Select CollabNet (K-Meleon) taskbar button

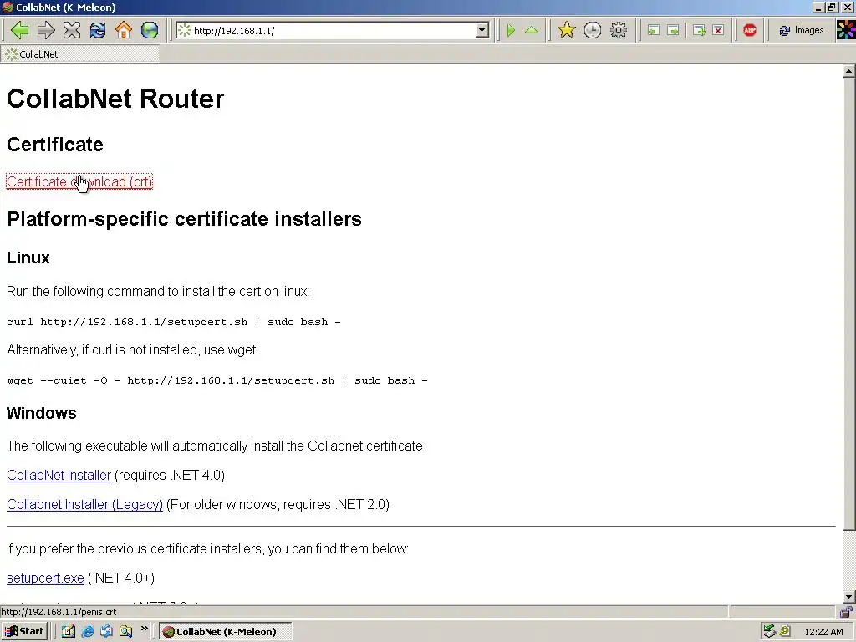[226, 631]
